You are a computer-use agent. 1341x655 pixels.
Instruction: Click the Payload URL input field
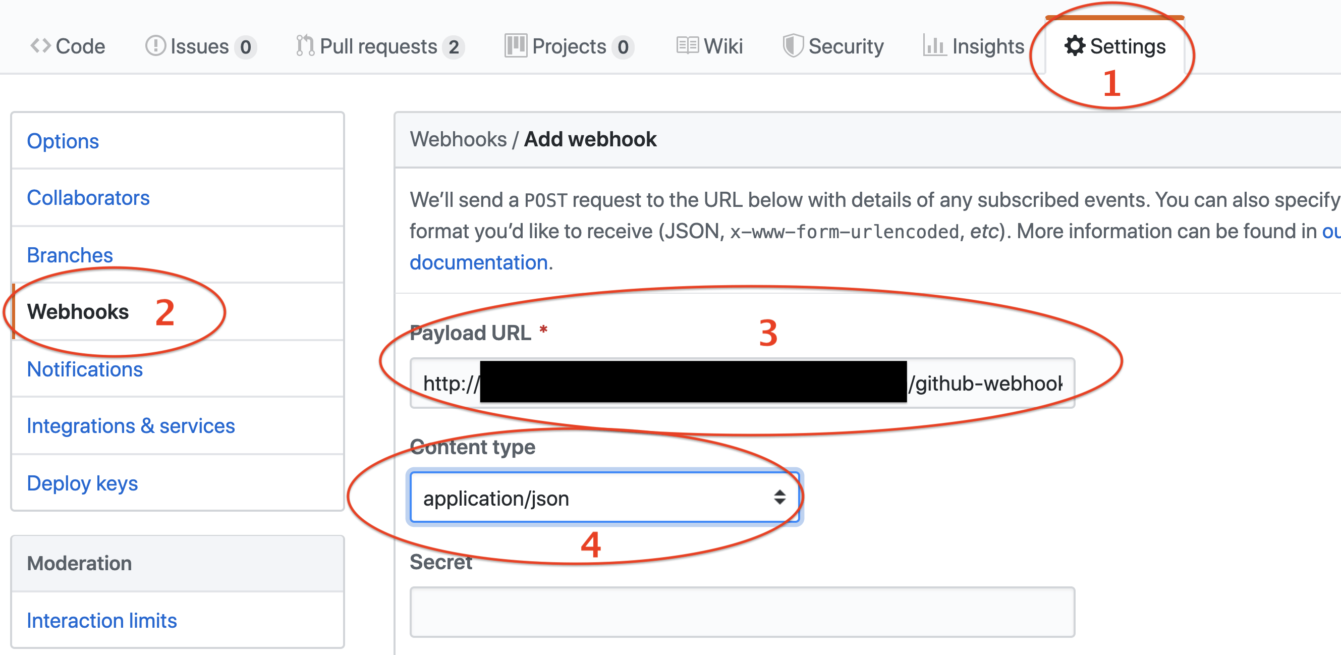point(742,384)
